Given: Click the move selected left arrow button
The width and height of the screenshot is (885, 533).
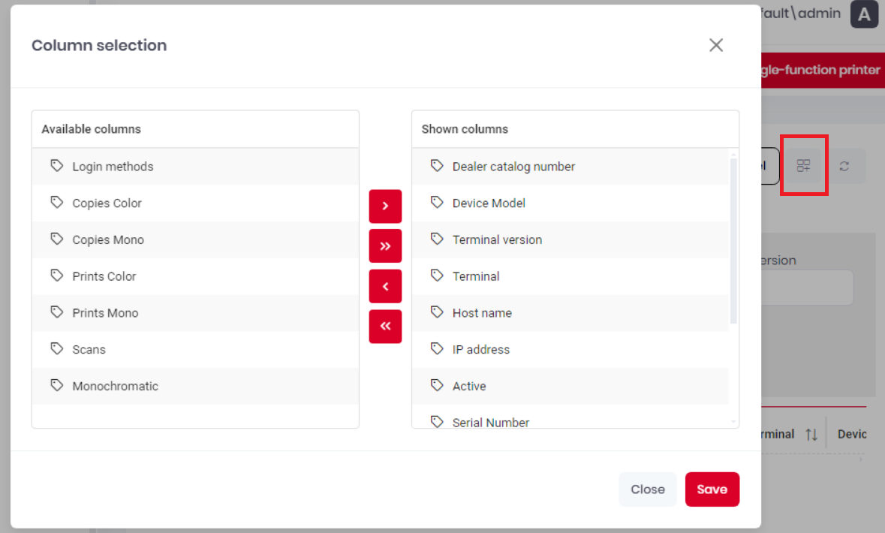Looking at the screenshot, I should pyautogui.click(x=385, y=286).
